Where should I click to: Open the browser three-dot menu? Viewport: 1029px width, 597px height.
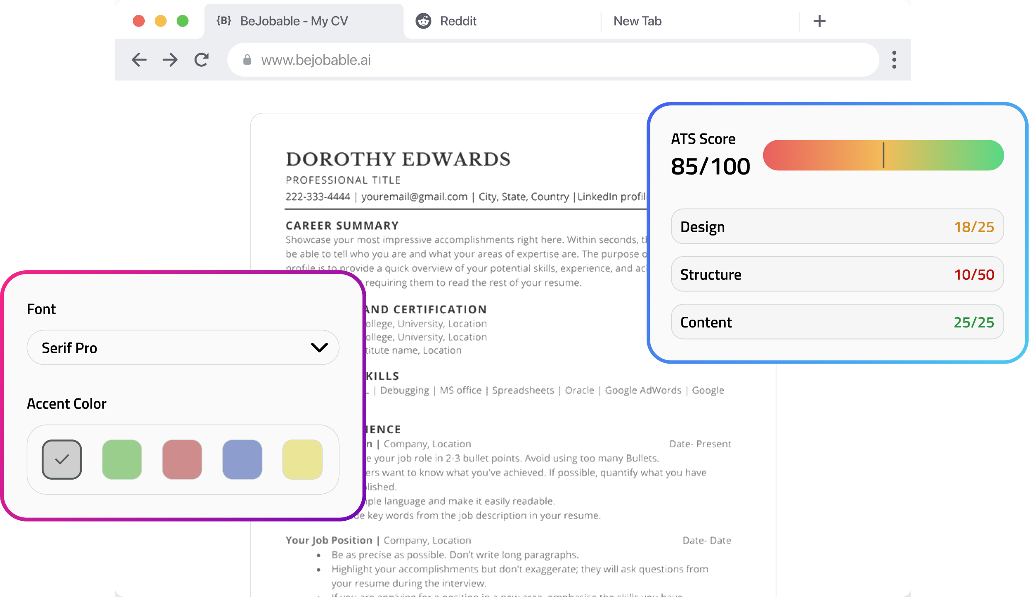894,60
